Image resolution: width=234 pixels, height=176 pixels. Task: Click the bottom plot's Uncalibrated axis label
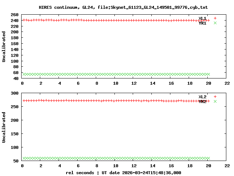pos(4,127)
